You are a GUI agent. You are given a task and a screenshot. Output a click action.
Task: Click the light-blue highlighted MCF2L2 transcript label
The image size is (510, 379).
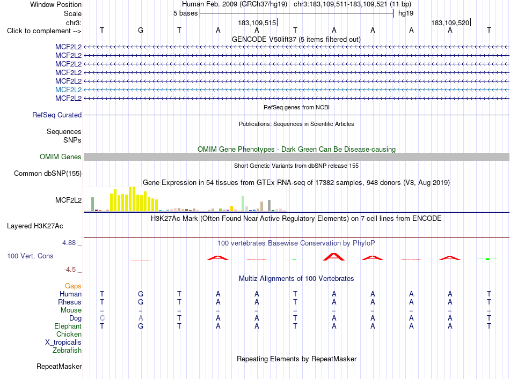68,90
